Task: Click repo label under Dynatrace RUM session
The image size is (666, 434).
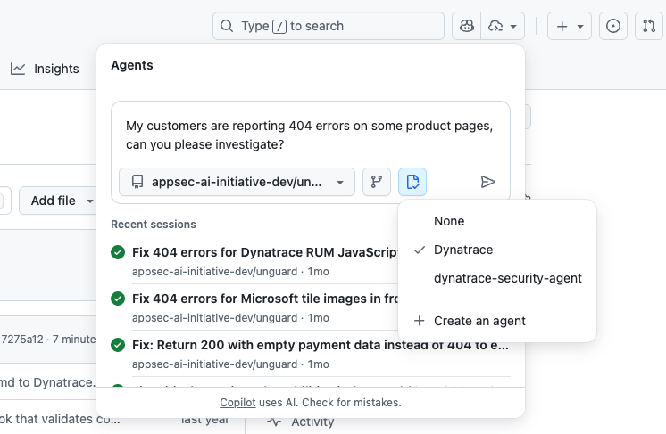Action: 214,272
